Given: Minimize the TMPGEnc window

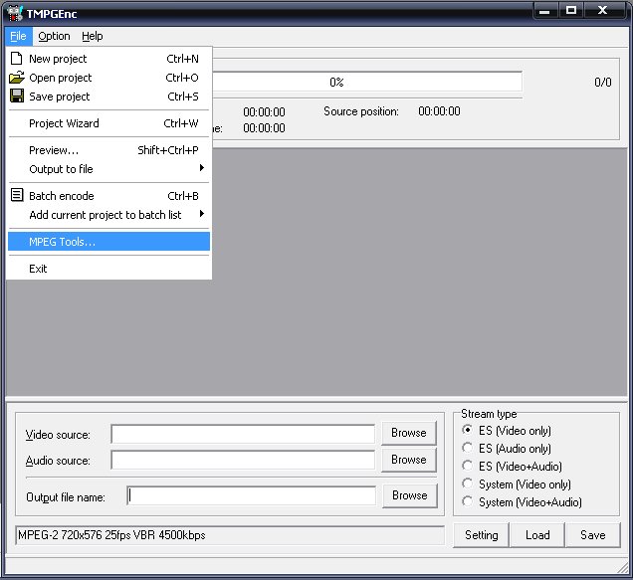Looking at the screenshot, I should click(544, 11).
